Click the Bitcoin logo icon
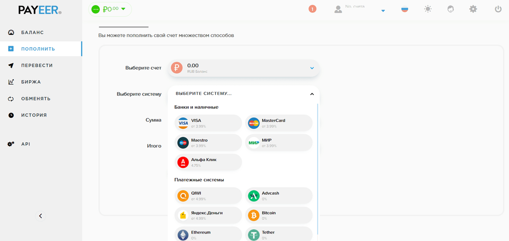 pos(253,216)
